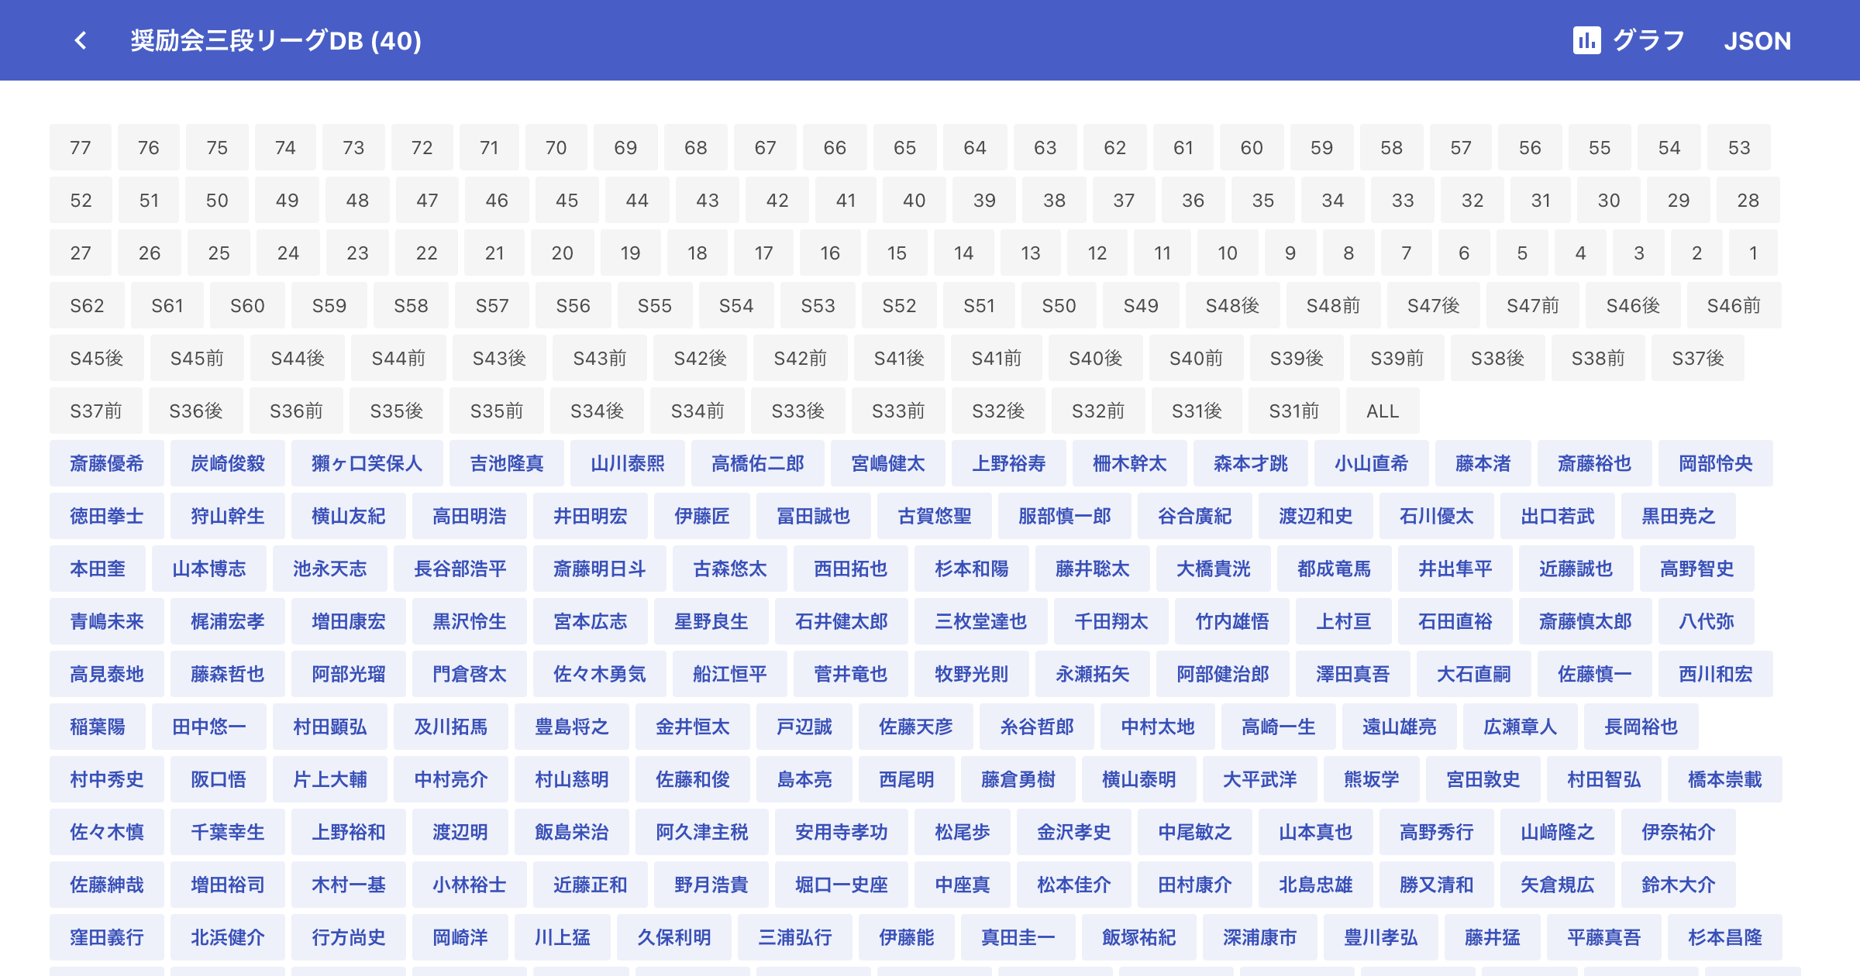Open player 青嶋未来
The image size is (1860, 976).
click(107, 621)
